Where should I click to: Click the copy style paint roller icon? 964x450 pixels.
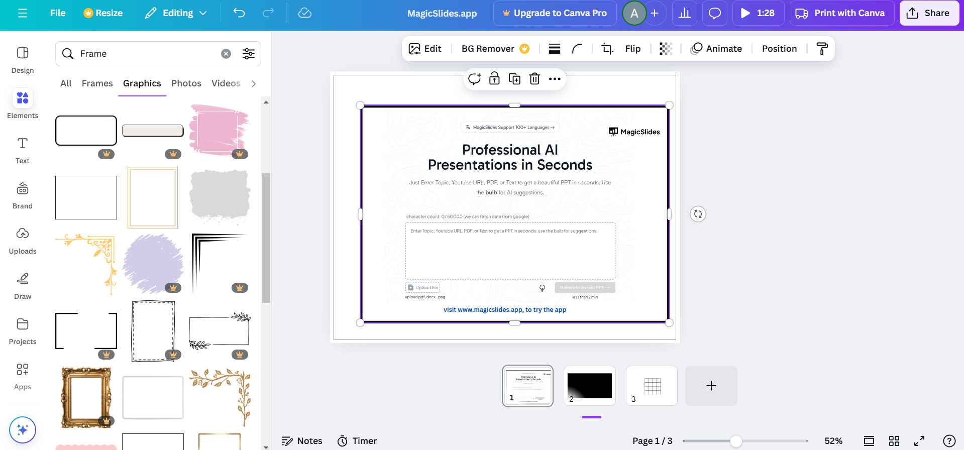pyautogui.click(x=822, y=49)
